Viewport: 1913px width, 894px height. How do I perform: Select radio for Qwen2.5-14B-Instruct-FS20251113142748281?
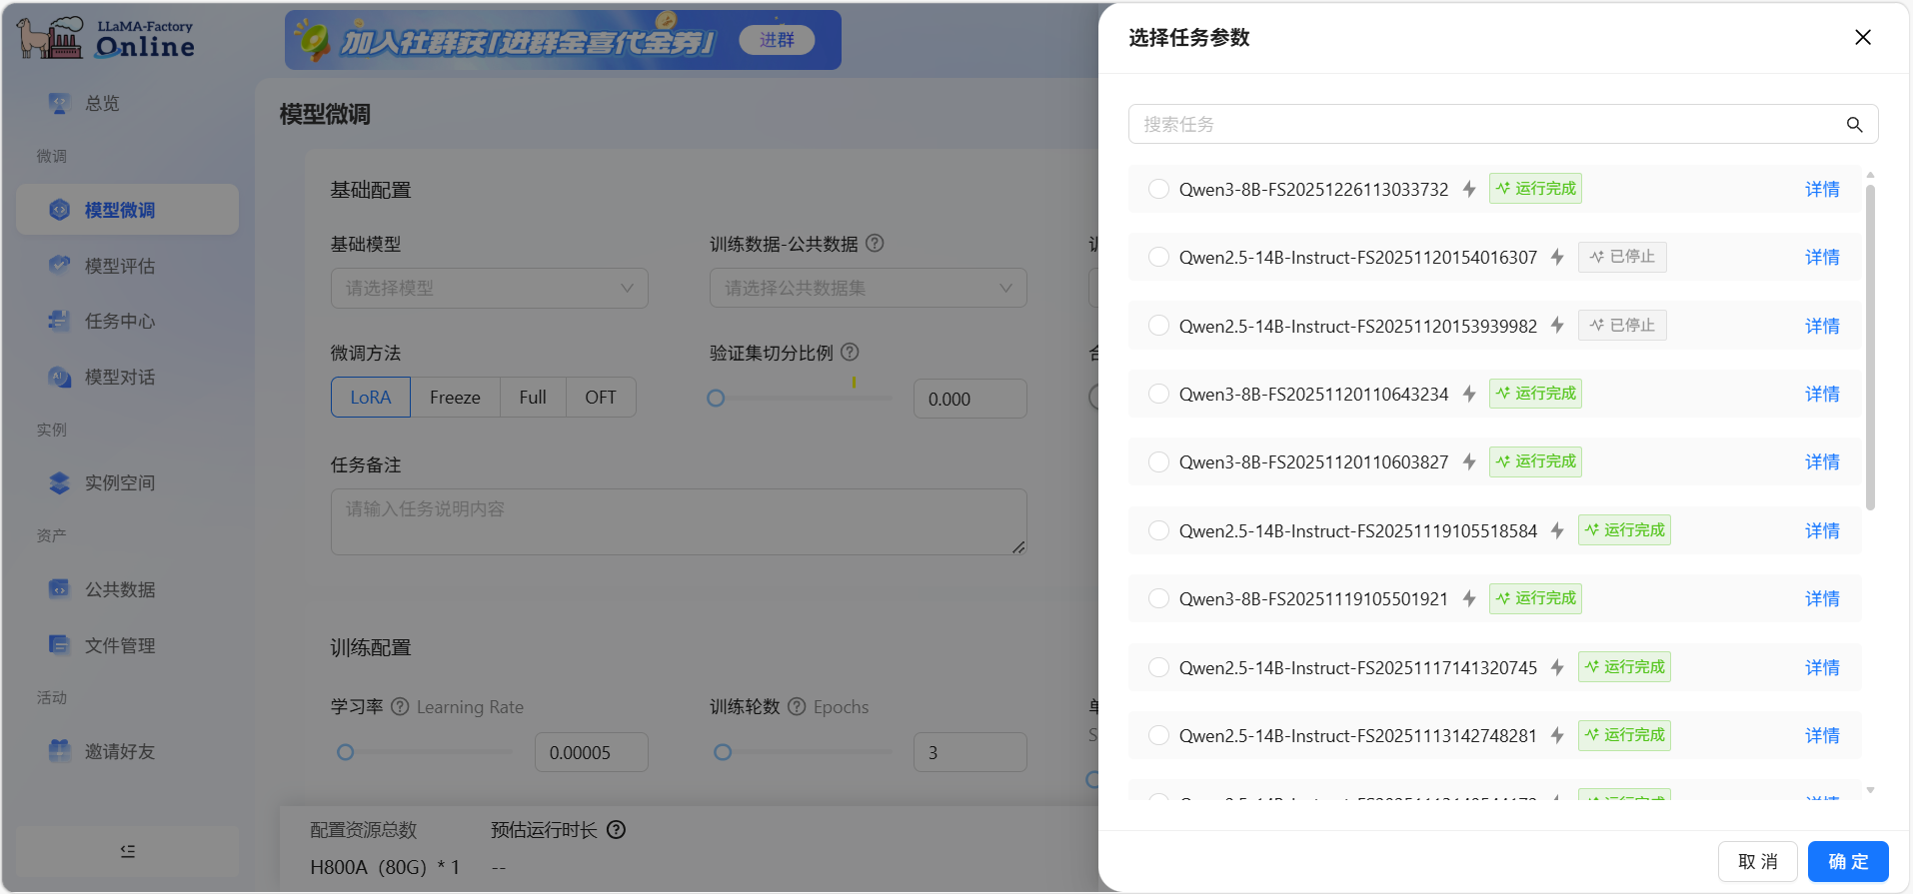(x=1158, y=735)
